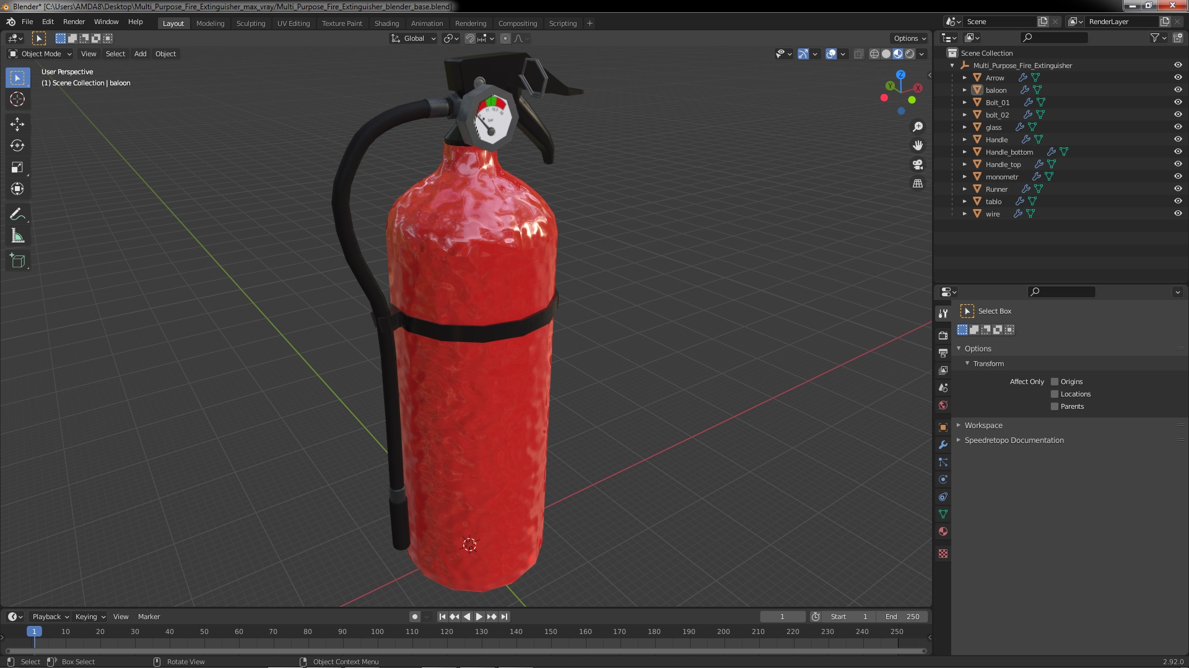Viewport: 1189px width, 668px height.
Task: Select the Scale tool
Action: pos(17,168)
